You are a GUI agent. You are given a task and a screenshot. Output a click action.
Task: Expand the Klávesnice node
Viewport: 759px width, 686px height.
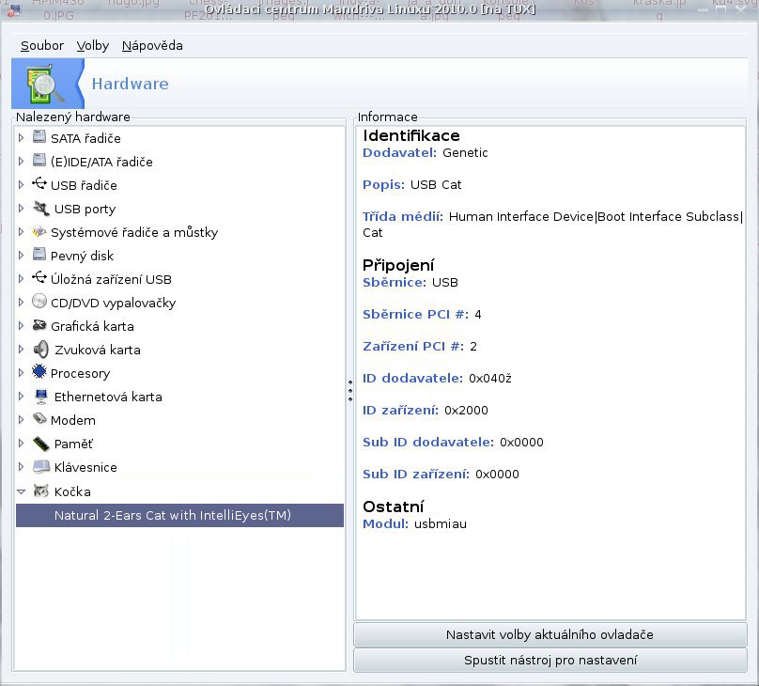pyautogui.click(x=21, y=467)
